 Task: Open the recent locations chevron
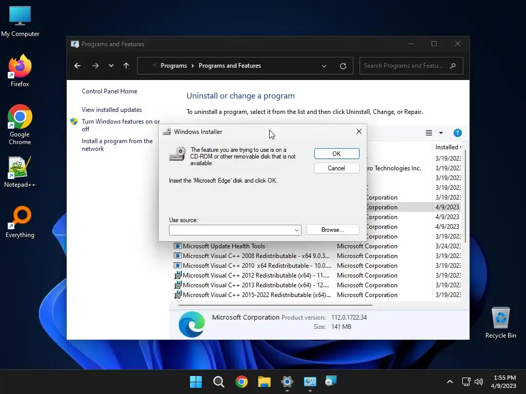click(x=111, y=66)
